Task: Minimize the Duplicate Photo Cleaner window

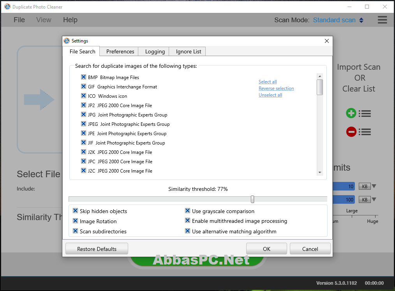Action: [x=349, y=7]
